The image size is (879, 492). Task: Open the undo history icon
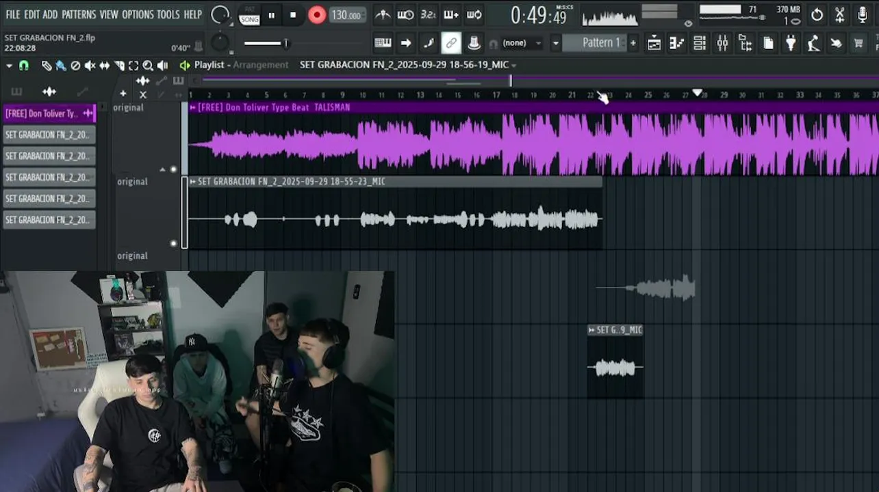tap(817, 14)
